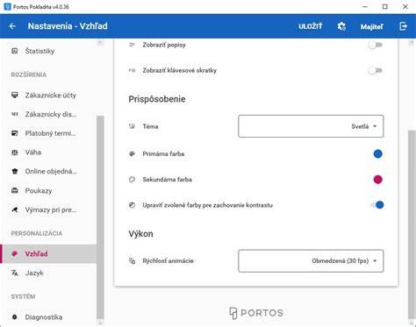Click the Nastavenia - Vzhľad title
The image size is (416, 327).
click(68, 26)
